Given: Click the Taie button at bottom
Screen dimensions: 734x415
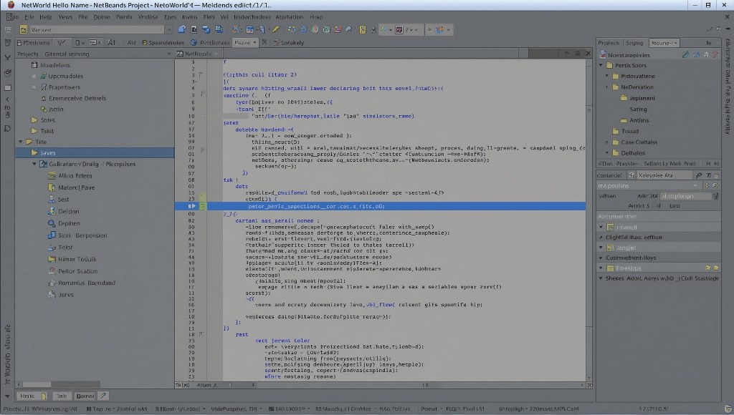Looking at the screenshot, I should click(x=62, y=396).
